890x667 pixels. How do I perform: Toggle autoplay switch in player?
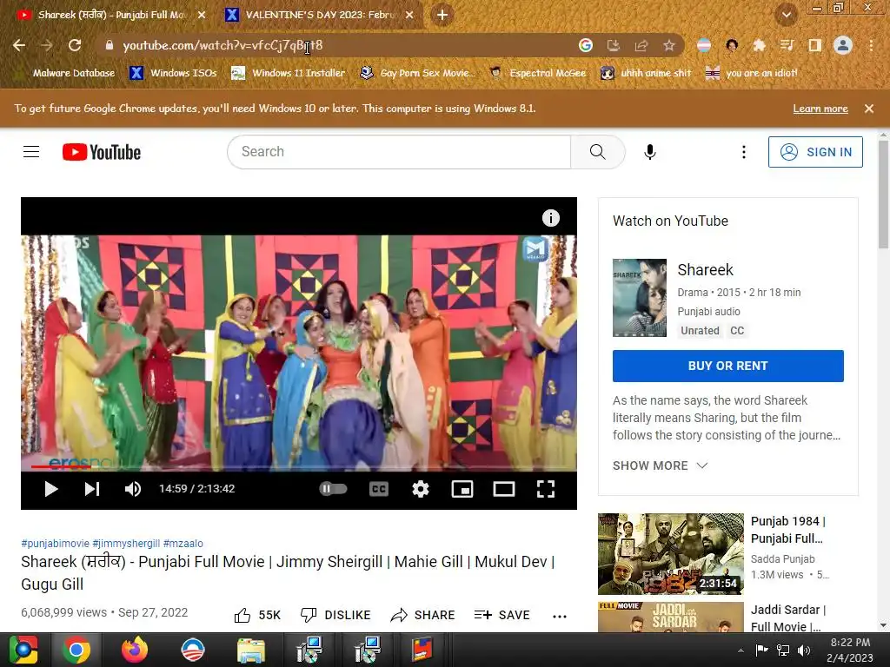tap(333, 489)
